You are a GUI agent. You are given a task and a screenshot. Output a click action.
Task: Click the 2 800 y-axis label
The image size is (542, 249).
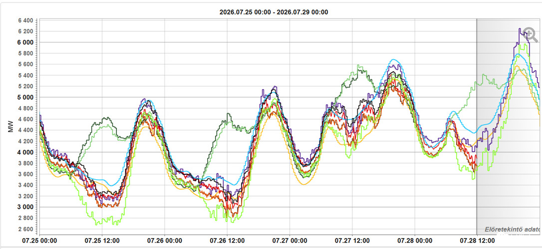coord(25,218)
